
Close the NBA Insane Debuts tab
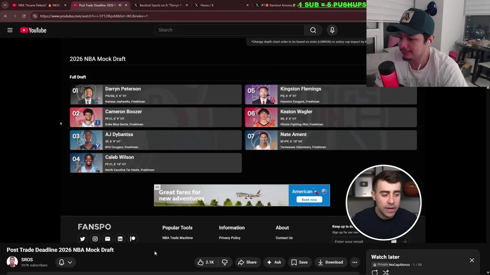coord(65,5)
